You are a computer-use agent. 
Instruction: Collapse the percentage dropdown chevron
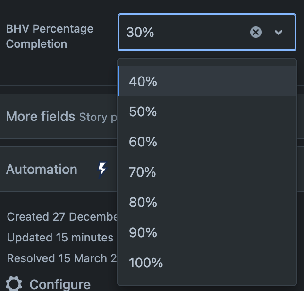tap(279, 32)
